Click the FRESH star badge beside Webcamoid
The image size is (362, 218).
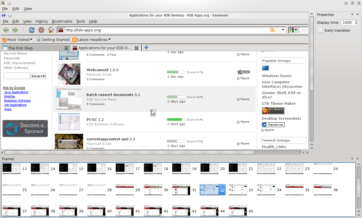(243, 72)
